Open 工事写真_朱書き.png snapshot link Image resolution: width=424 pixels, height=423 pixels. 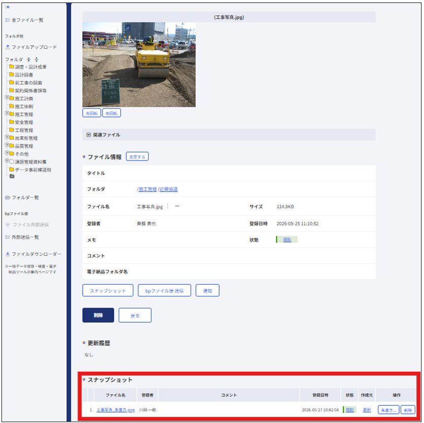pyautogui.click(x=116, y=410)
